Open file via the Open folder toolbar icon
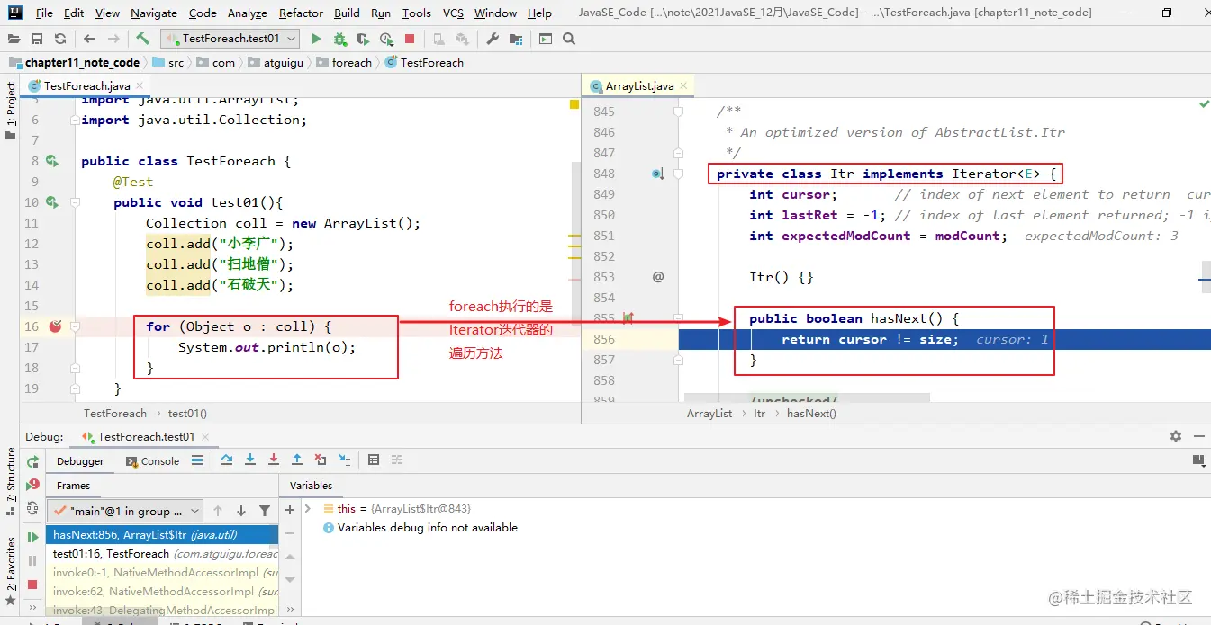 pos(14,39)
